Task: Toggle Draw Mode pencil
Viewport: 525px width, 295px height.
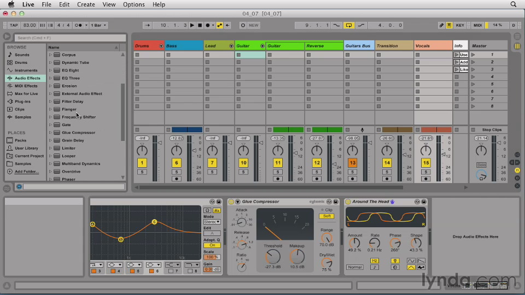Action: pos(442,25)
